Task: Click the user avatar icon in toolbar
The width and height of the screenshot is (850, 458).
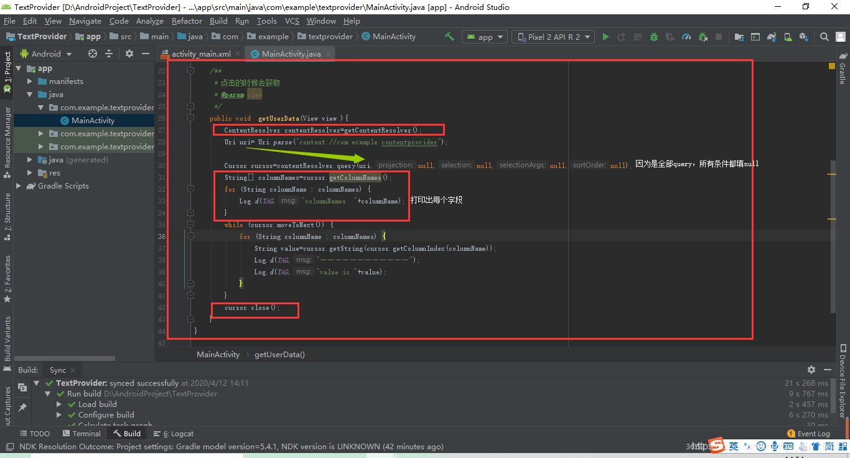Action: (x=840, y=37)
